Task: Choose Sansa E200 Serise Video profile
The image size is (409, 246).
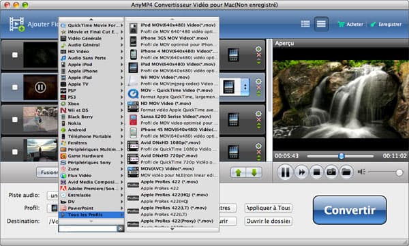Action: (x=172, y=119)
